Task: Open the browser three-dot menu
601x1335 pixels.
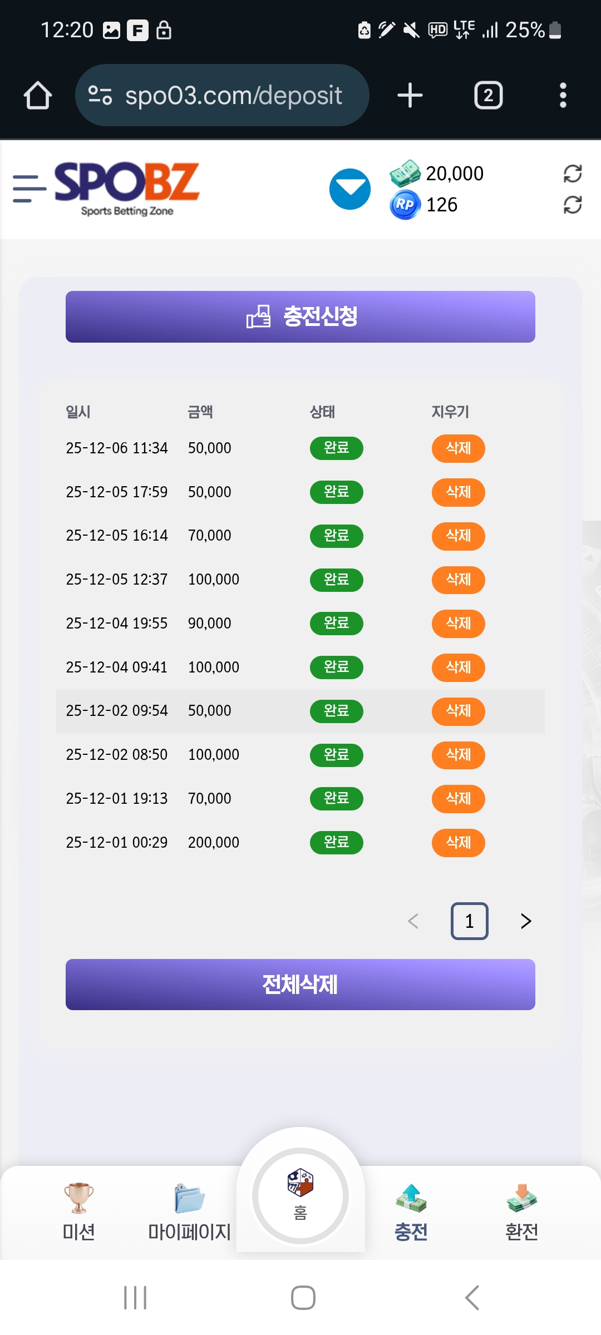Action: tap(563, 95)
